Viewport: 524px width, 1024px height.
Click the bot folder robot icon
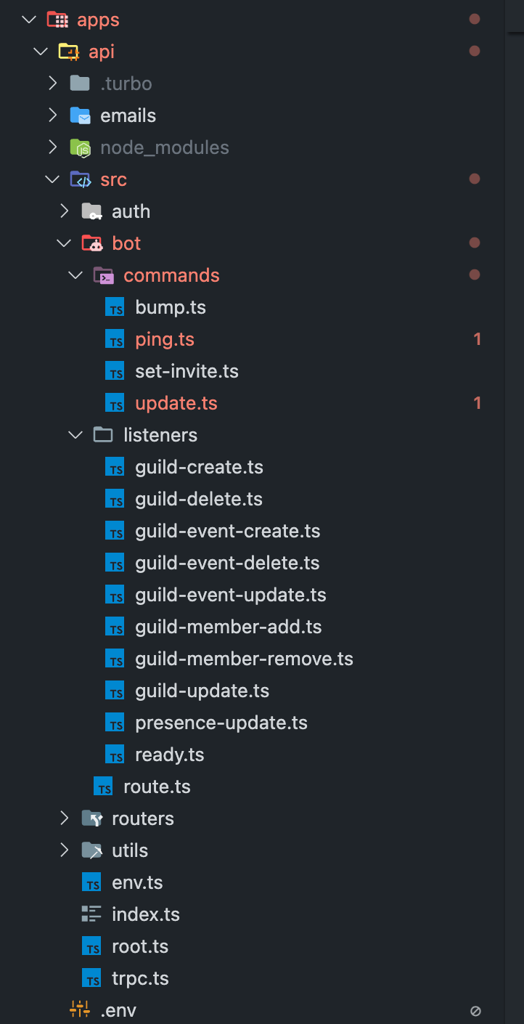coord(91,243)
